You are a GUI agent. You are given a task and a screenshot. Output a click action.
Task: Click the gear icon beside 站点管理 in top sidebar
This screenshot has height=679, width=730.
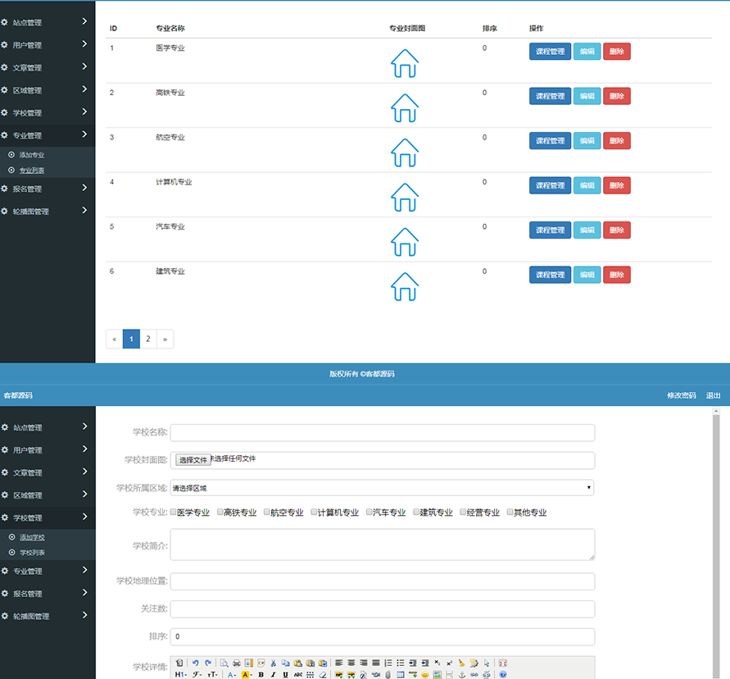5,23
